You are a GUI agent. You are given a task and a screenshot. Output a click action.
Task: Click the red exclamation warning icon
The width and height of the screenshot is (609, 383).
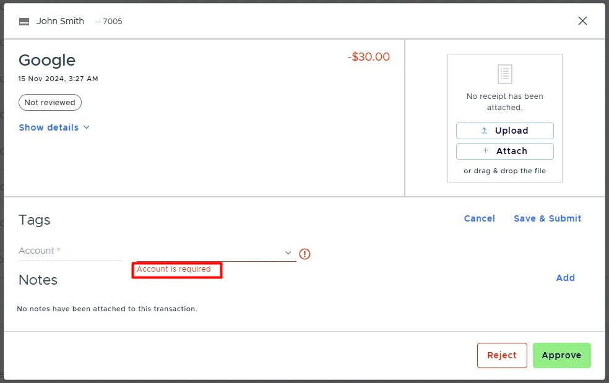click(x=304, y=253)
